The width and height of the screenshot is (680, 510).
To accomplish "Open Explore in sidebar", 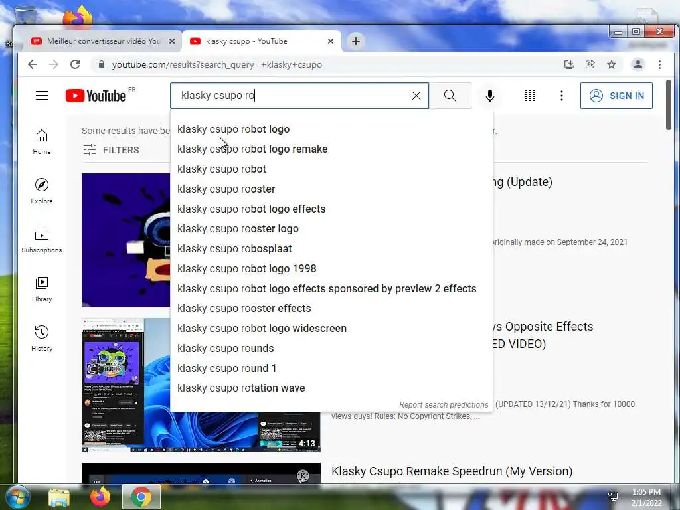I will tap(42, 191).
